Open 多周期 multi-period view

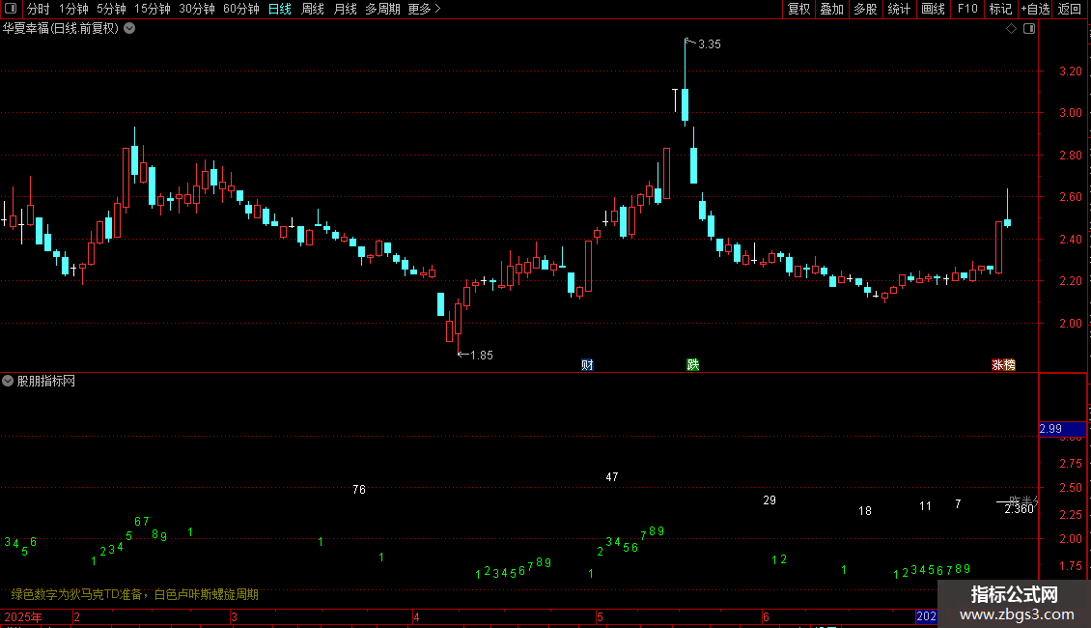click(382, 9)
